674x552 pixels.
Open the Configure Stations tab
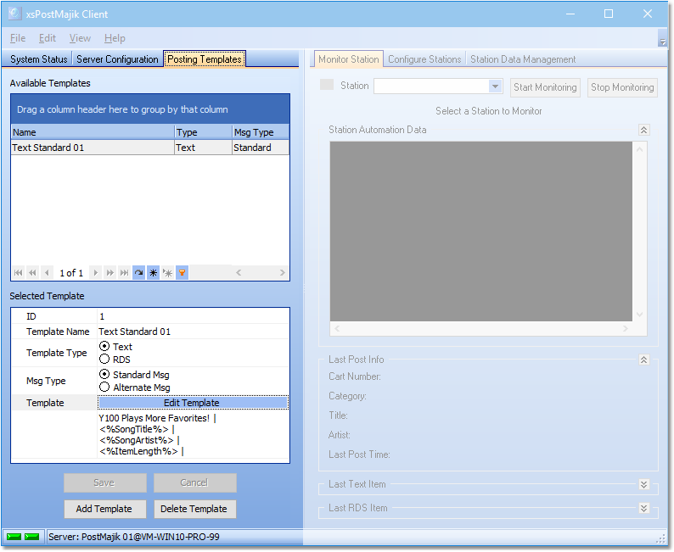[424, 59]
